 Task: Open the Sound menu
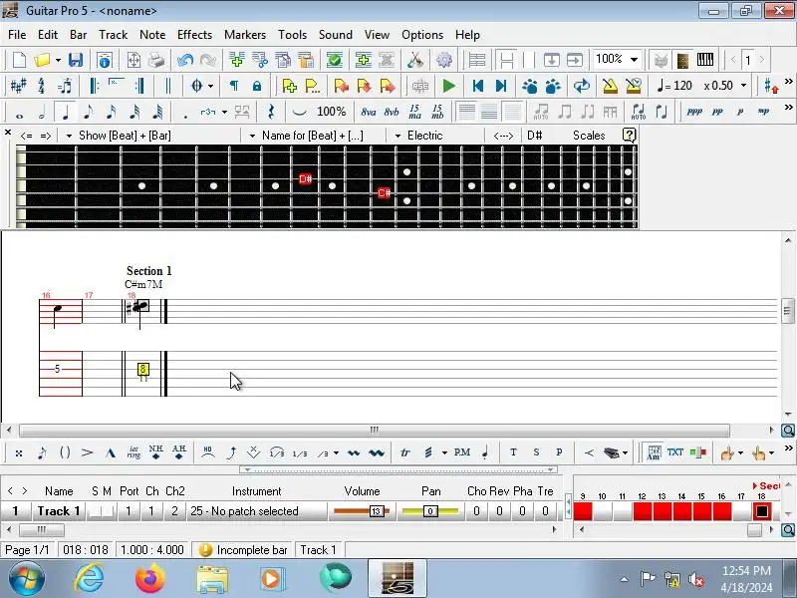point(335,35)
